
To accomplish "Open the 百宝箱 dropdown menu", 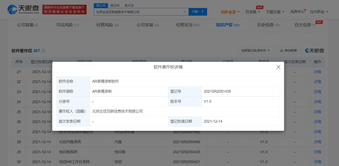I will [x=253, y=12].
